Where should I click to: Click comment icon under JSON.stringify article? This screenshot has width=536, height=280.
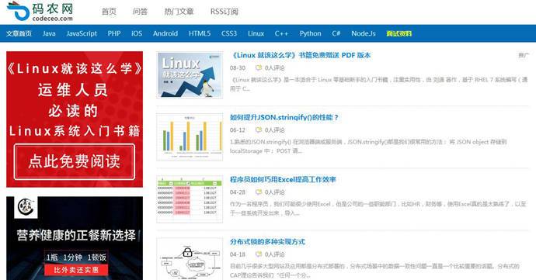tap(259, 130)
